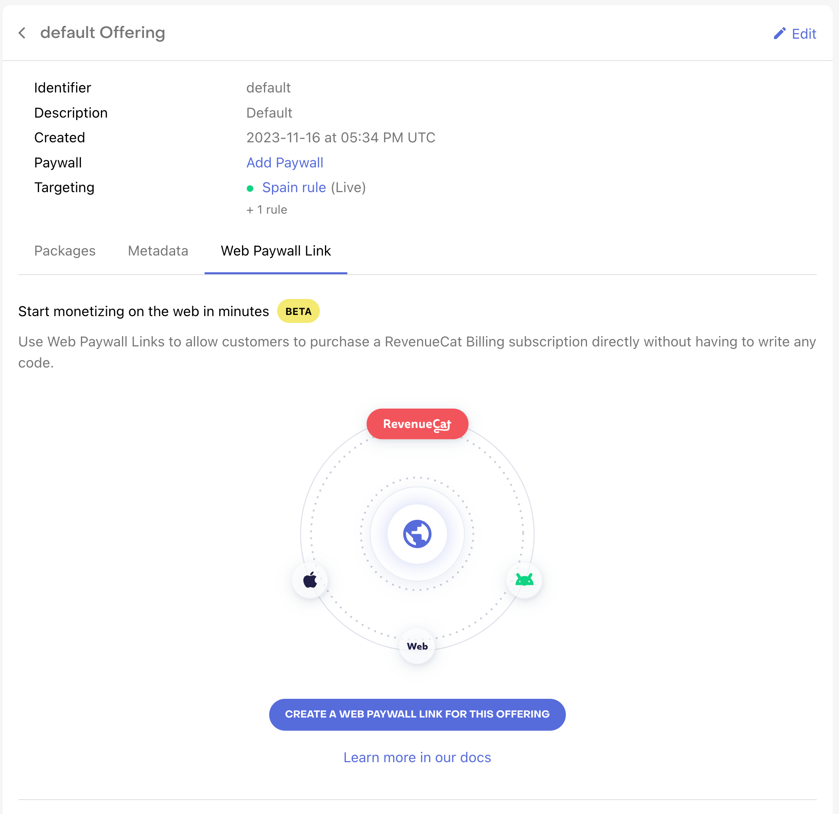839x814 pixels.
Task: Click the pencil Edit icon
Action: point(780,33)
